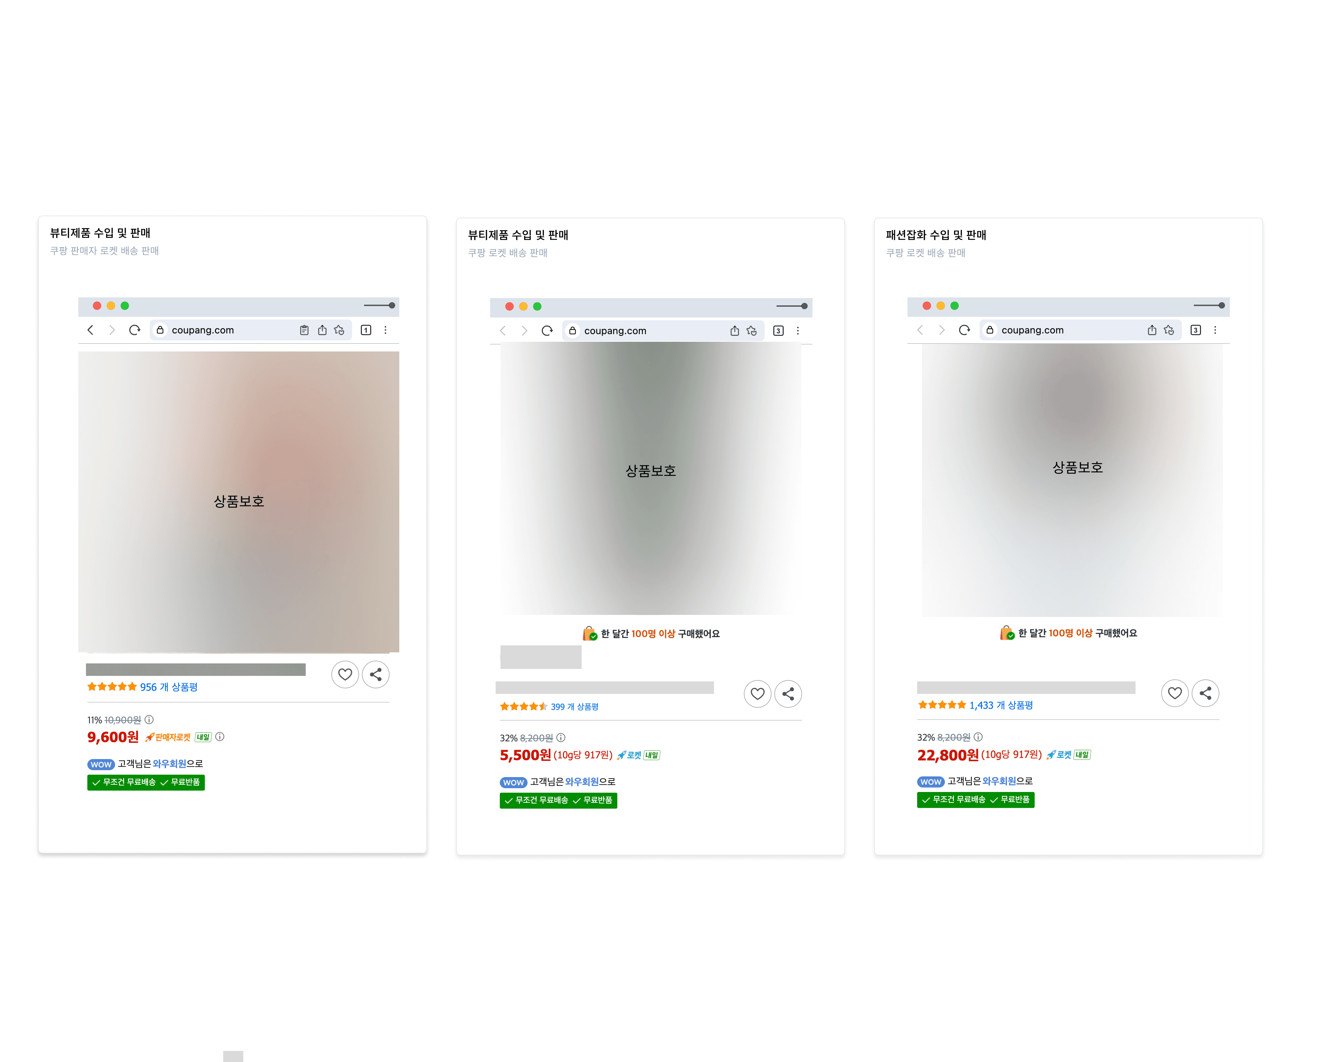This screenshot has height=1062, width=1331.
Task: Click the back arrow in the 뷰티제품 판매자 로켓 card
Action: 91,330
